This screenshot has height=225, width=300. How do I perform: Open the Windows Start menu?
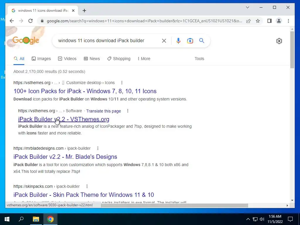(7, 219)
